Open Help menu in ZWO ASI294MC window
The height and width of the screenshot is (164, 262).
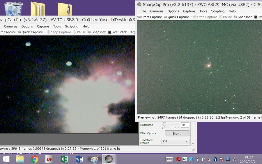coord(232,11)
